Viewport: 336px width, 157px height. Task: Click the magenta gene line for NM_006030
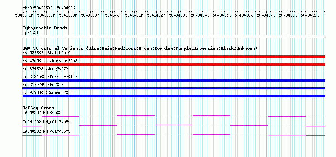(174, 116)
